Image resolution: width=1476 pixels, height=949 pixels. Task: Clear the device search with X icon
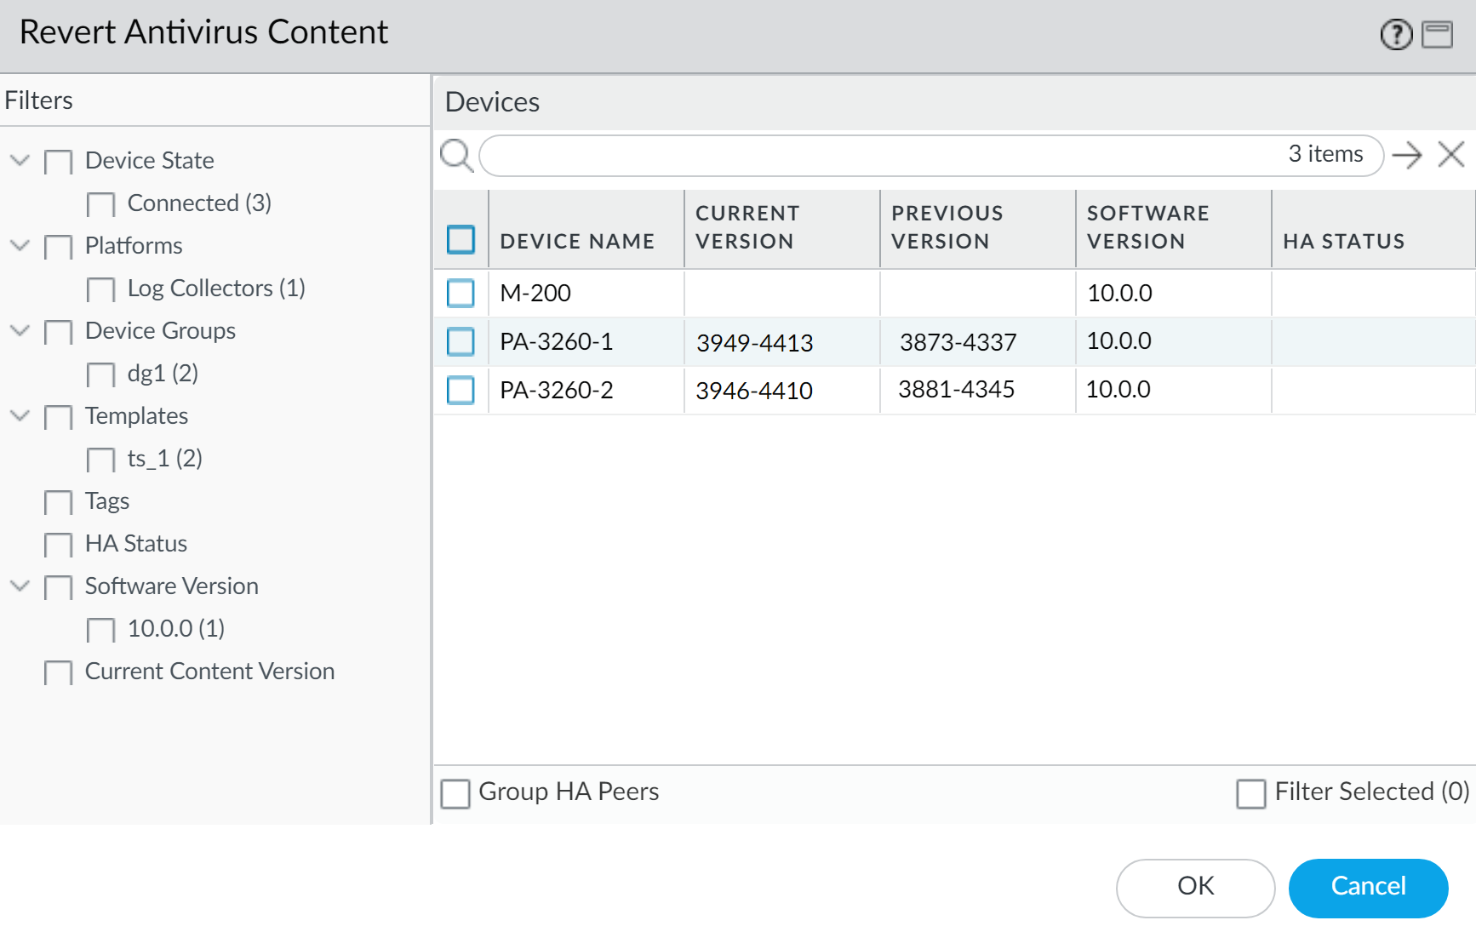(1451, 155)
